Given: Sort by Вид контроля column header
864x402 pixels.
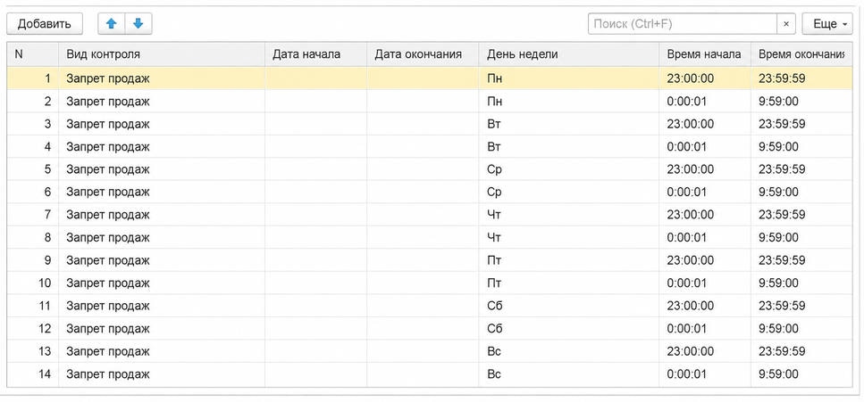Looking at the screenshot, I should pos(162,54).
